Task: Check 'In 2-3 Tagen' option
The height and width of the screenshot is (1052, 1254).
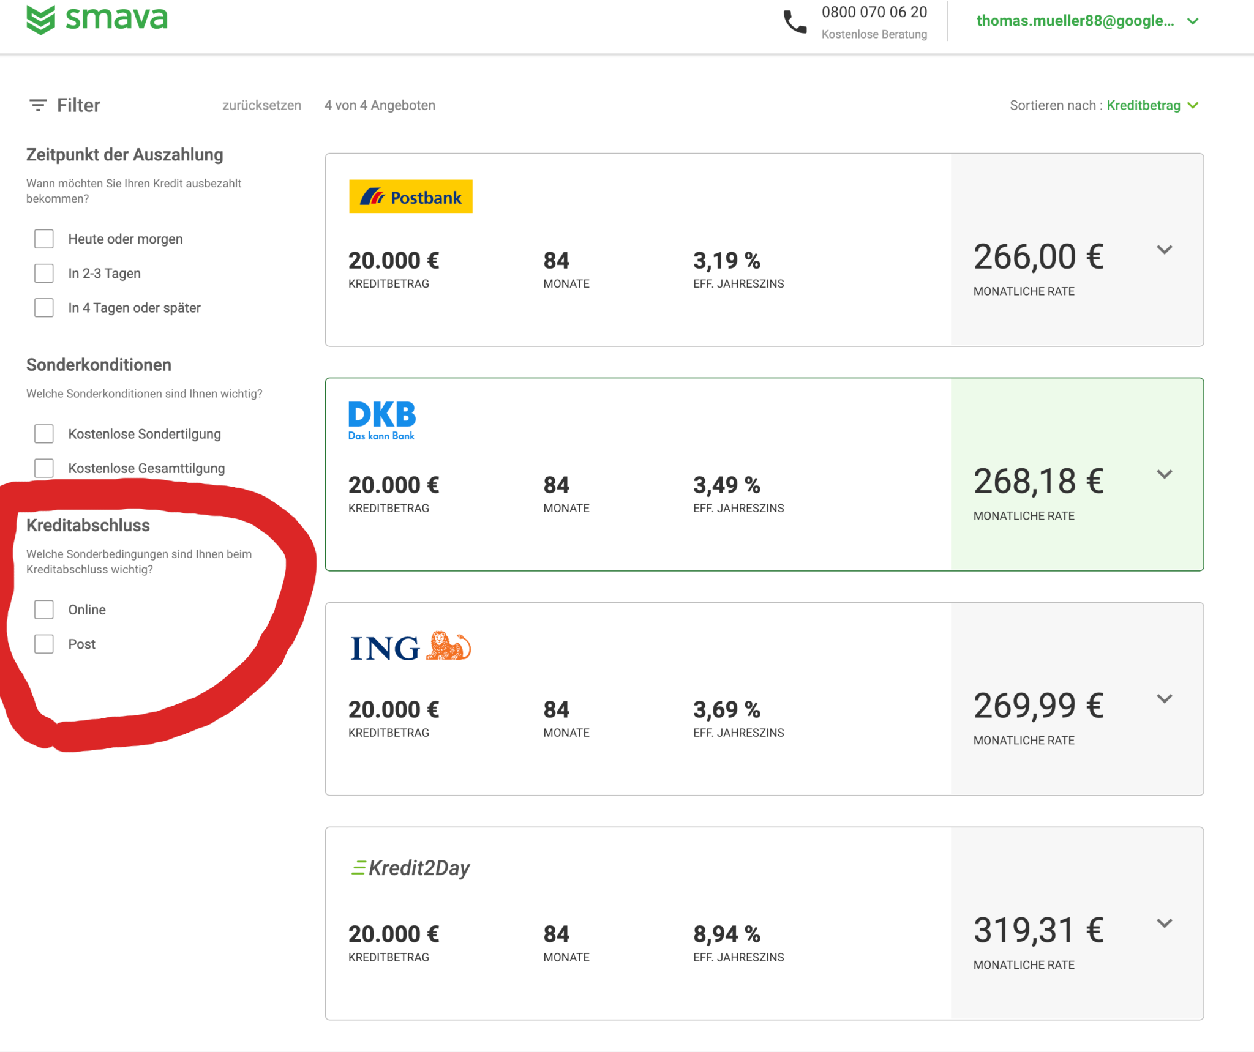Action: click(x=44, y=273)
